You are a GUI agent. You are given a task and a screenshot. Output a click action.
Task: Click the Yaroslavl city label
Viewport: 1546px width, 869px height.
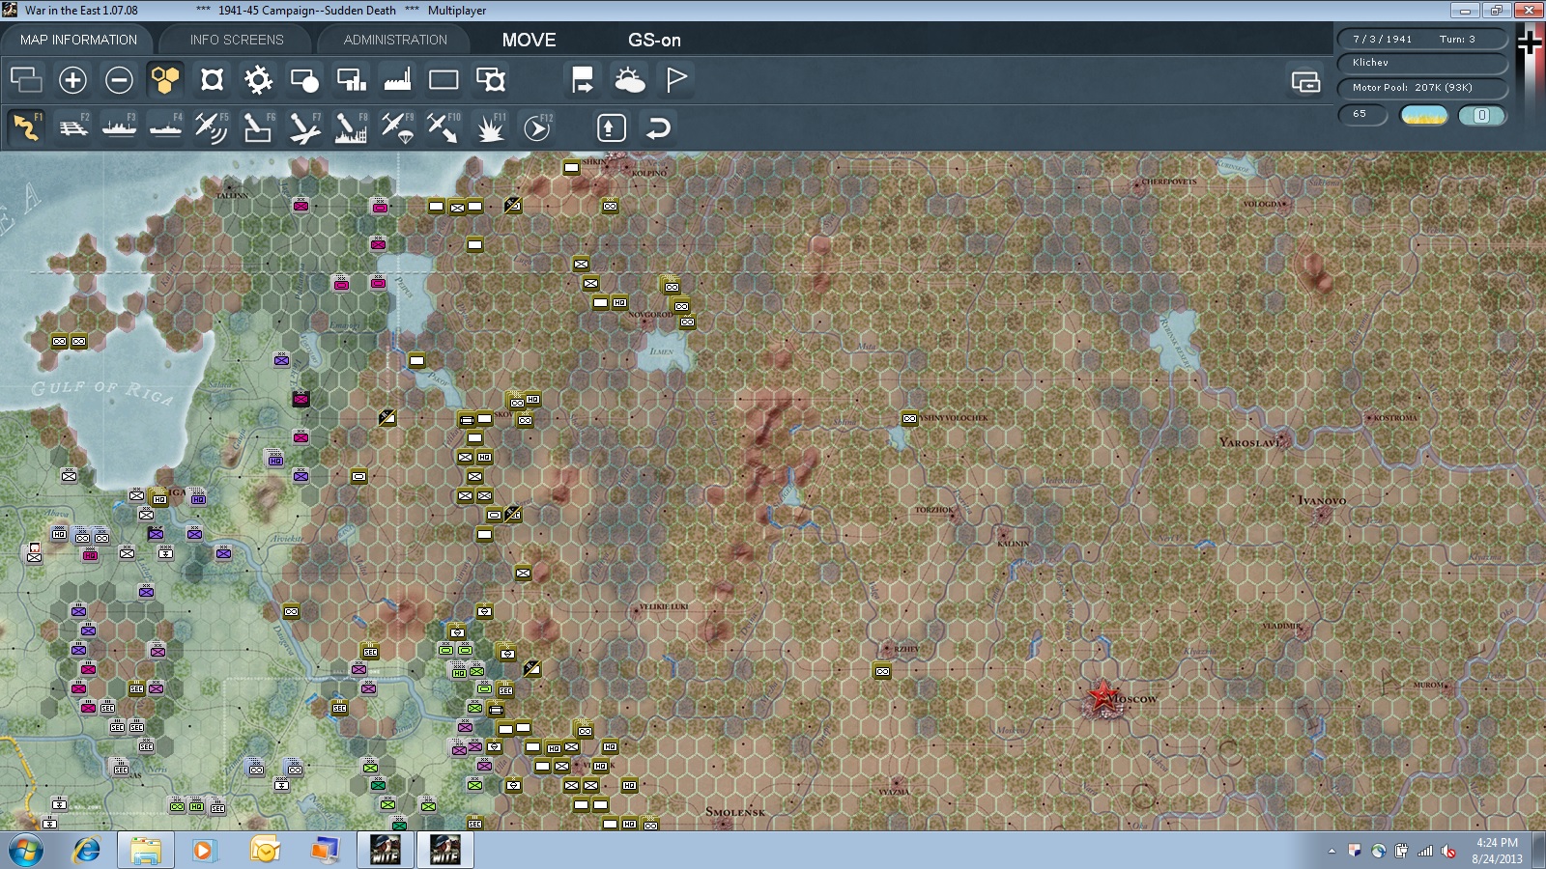point(1250,442)
